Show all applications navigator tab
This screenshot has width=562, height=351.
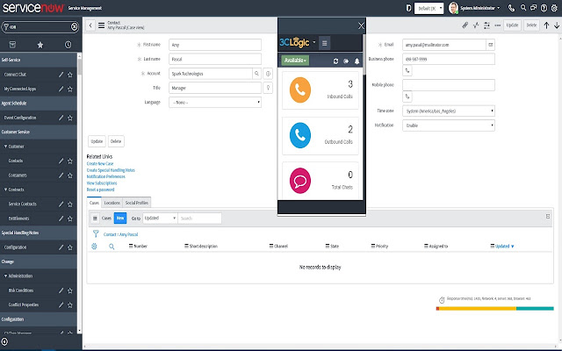pyautogui.click(x=12, y=45)
